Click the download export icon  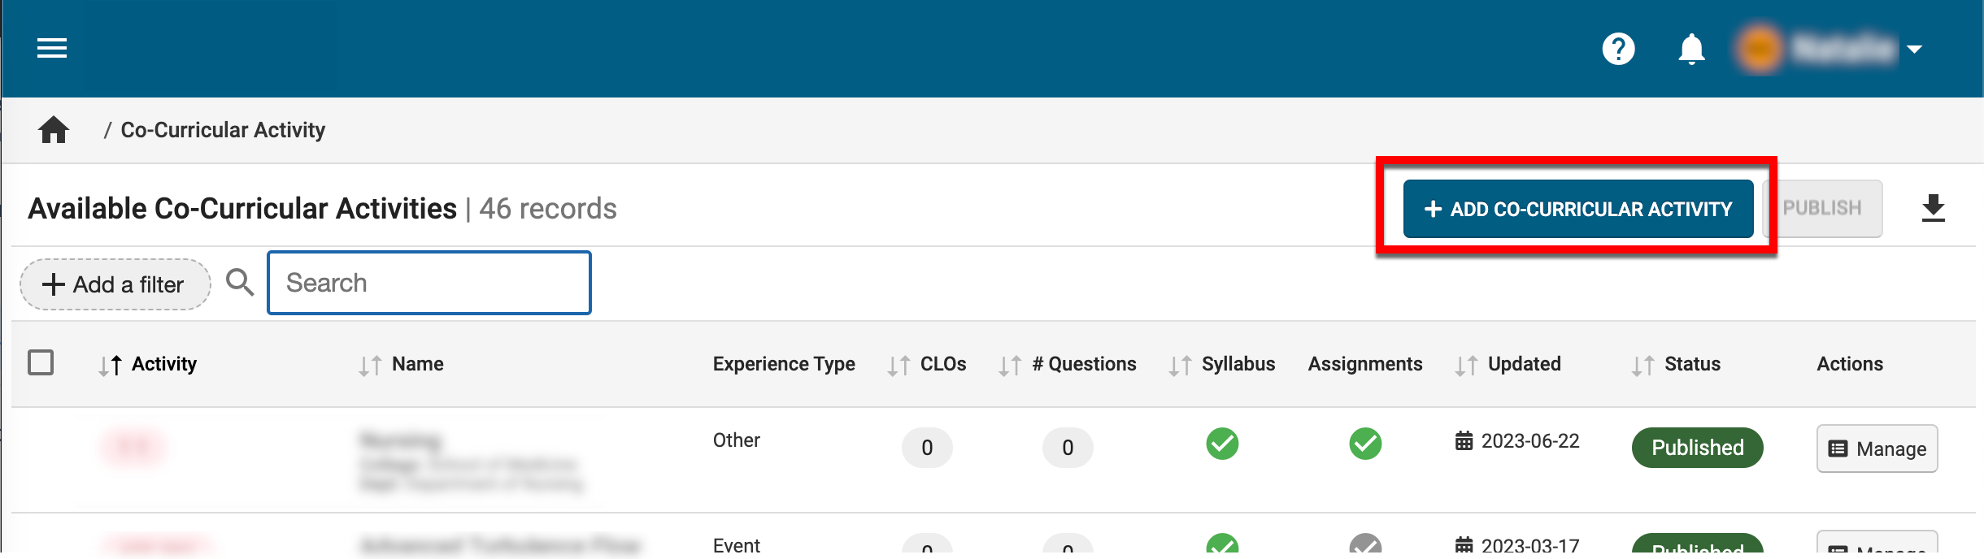pos(1933,209)
